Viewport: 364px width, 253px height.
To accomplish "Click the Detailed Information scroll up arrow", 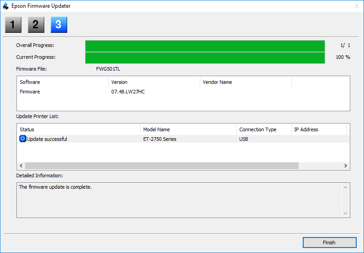I will point(346,187).
